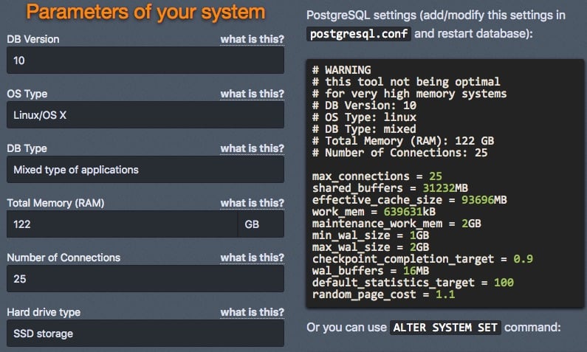Open the "what is this?" help for OS Type

[252, 93]
